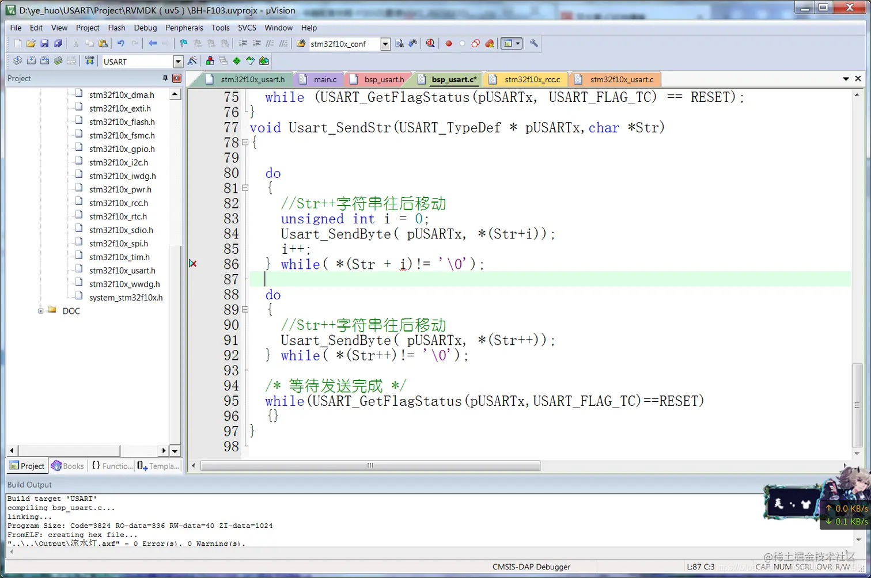
Task: Open Pack Installer icon
Action: pyautogui.click(x=264, y=61)
